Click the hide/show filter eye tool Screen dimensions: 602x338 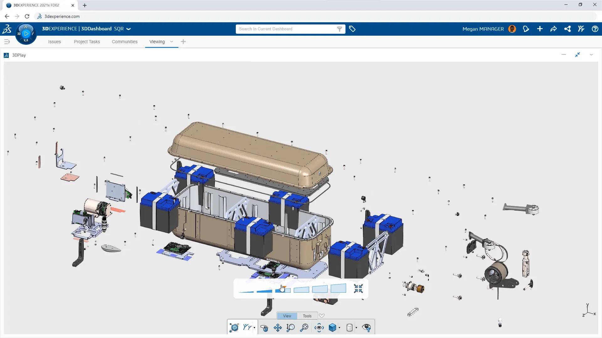(x=367, y=328)
